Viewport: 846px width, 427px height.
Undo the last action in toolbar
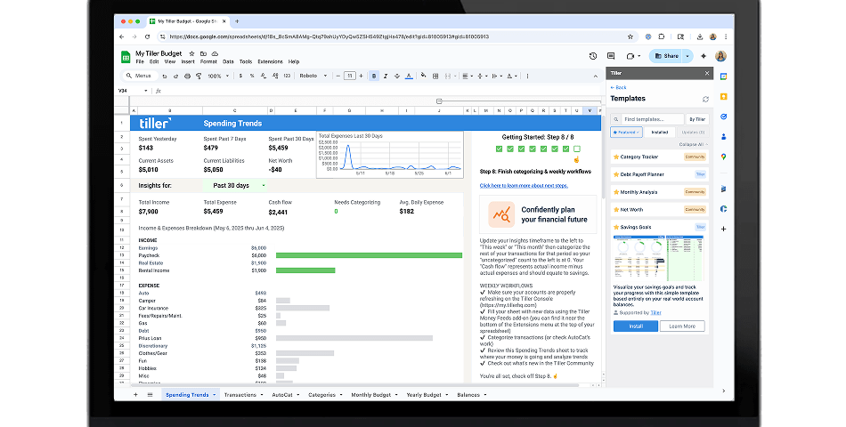click(165, 76)
